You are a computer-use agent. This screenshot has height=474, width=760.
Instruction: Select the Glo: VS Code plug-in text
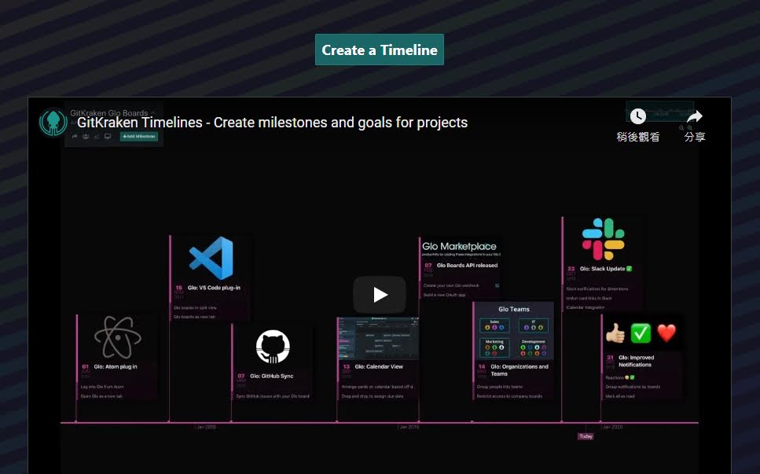[x=214, y=288]
